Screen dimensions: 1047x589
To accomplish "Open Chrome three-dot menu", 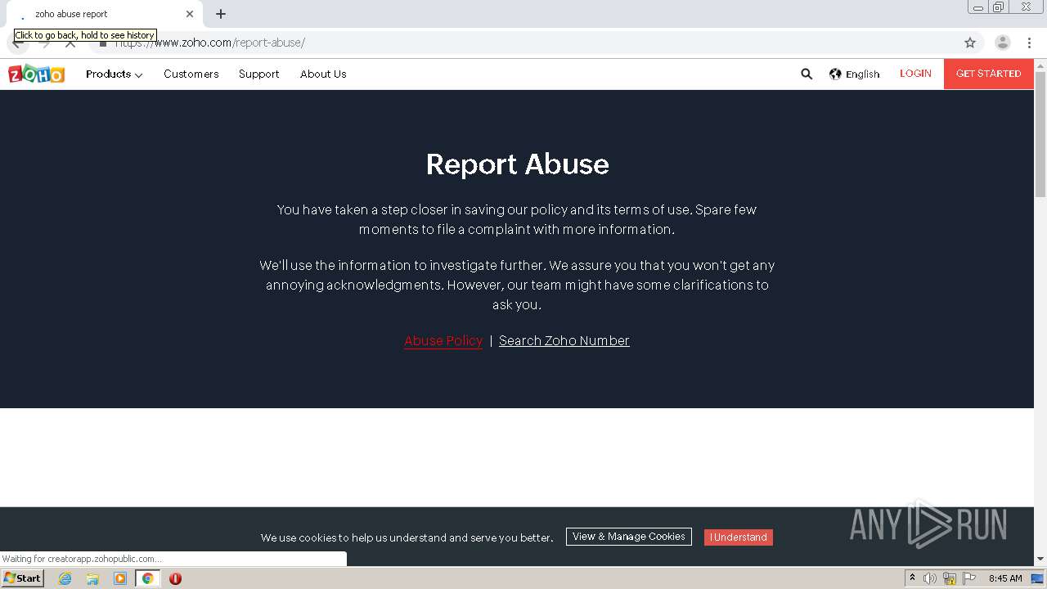I will coord(1029,43).
